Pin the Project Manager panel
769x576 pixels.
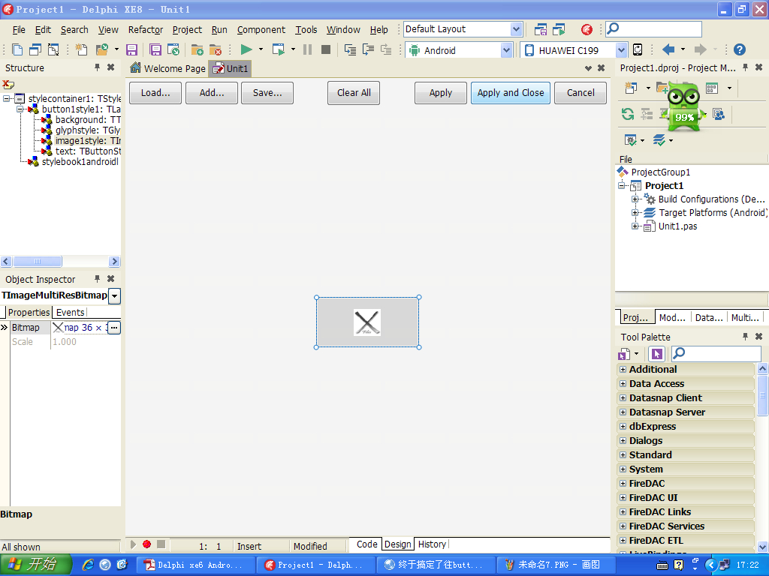pos(746,67)
